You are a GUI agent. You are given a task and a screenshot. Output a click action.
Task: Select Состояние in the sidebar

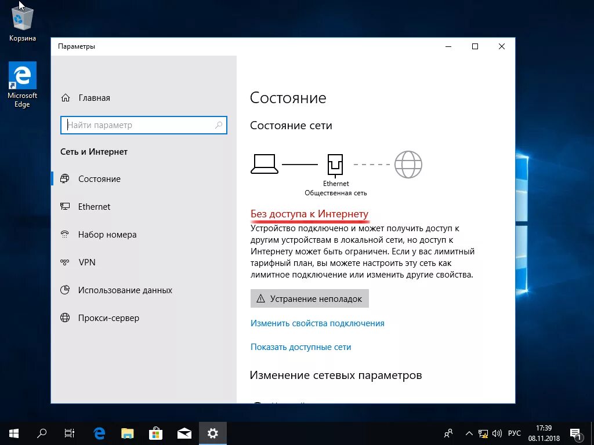point(99,179)
